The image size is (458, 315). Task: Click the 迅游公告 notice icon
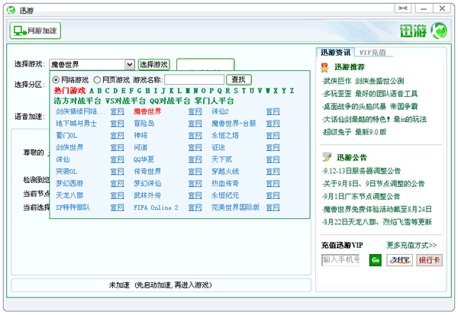pyautogui.click(x=325, y=158)
